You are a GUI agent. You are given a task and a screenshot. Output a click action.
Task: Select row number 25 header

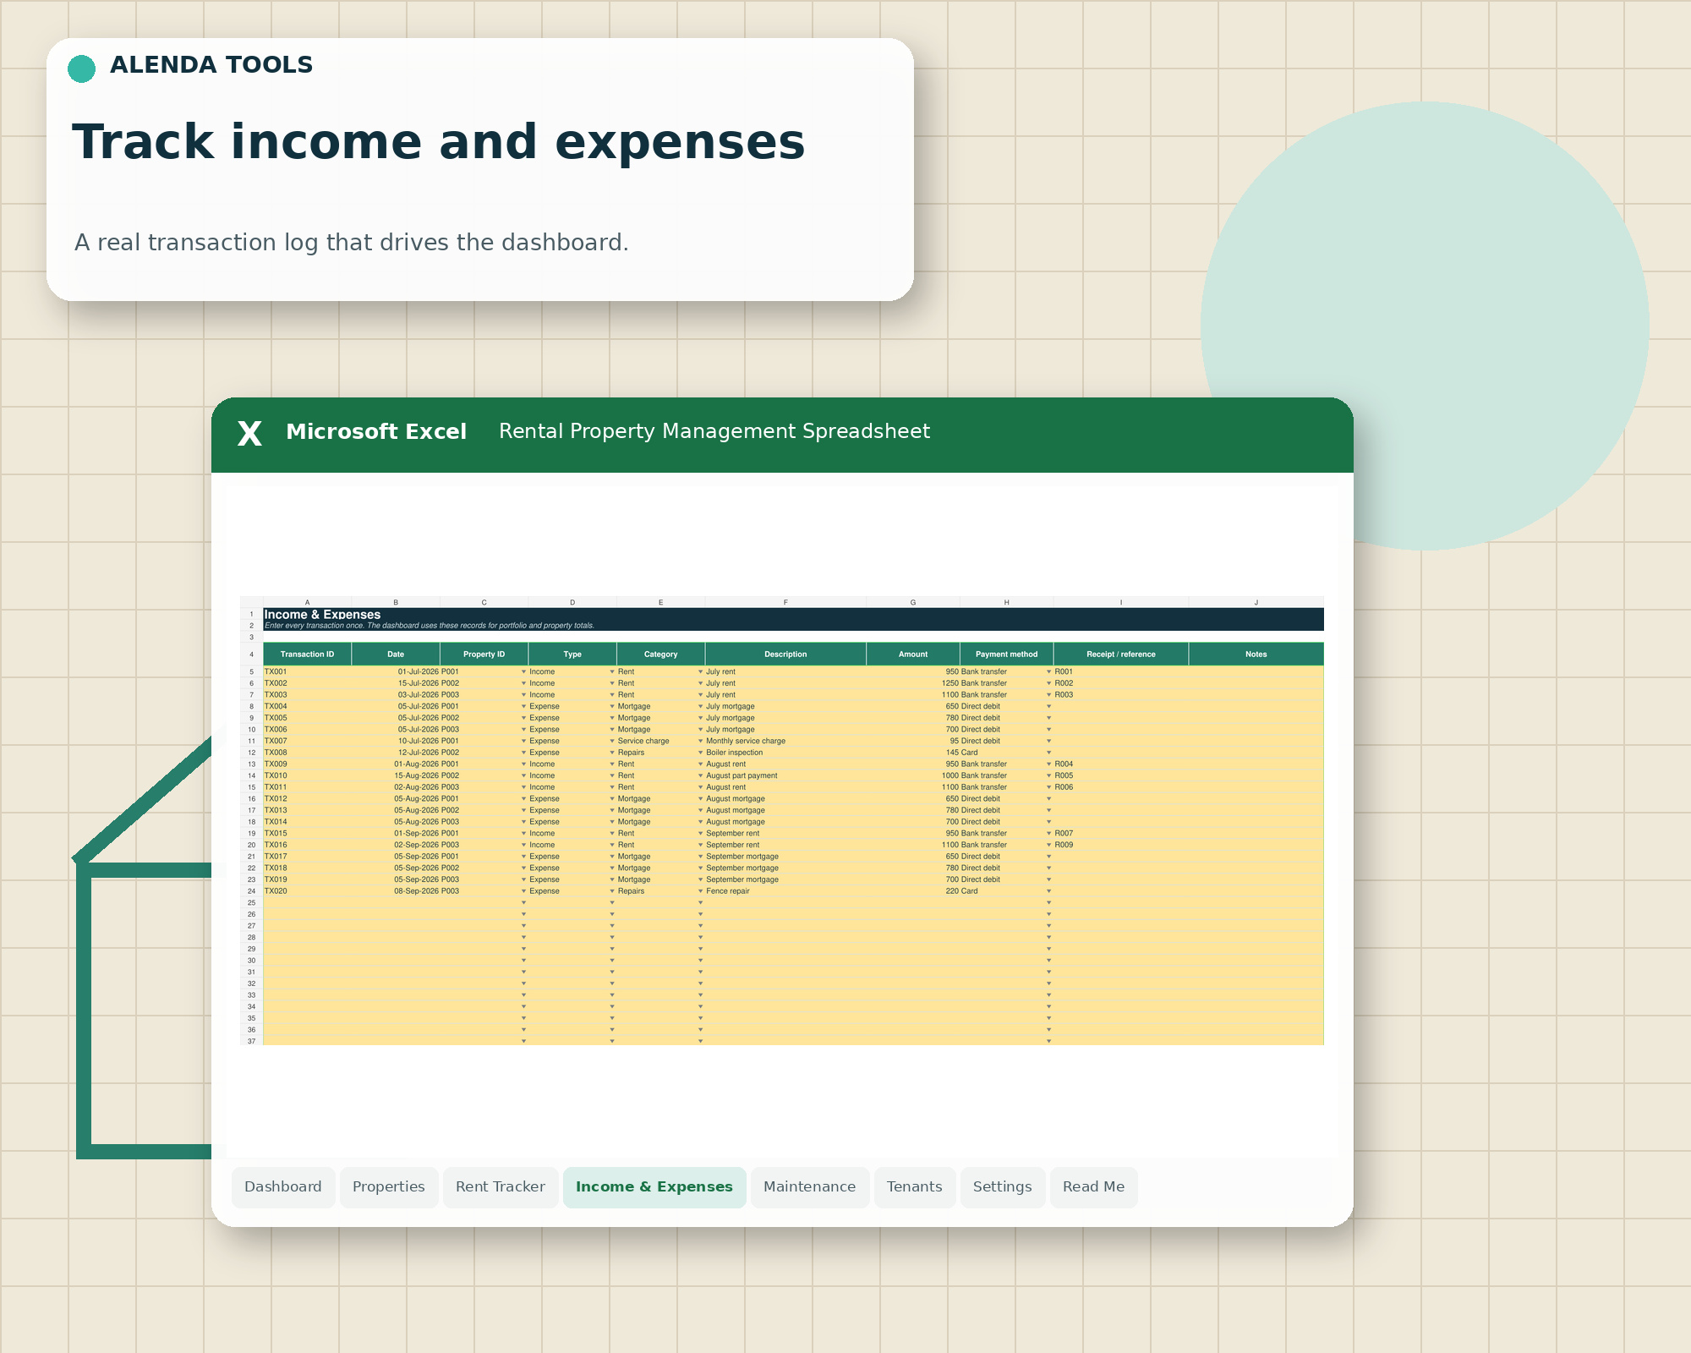coord(251,903)
